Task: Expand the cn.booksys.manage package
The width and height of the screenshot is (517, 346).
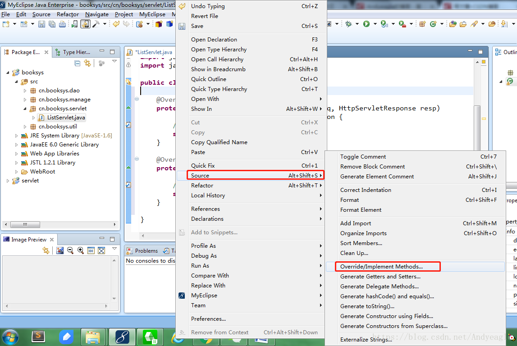Action: point(25,100)
